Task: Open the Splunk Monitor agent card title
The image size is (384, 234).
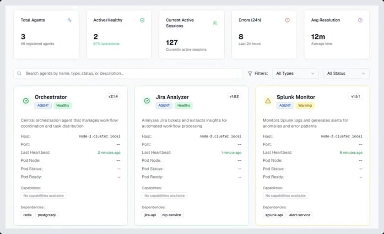Action: coord(296,97)
